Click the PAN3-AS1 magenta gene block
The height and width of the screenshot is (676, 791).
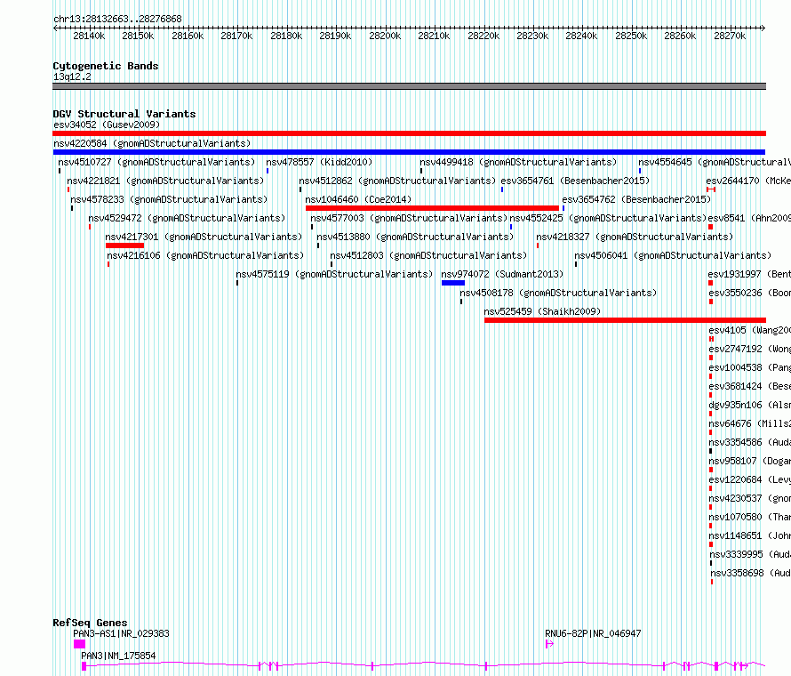[x=79, y=644]
